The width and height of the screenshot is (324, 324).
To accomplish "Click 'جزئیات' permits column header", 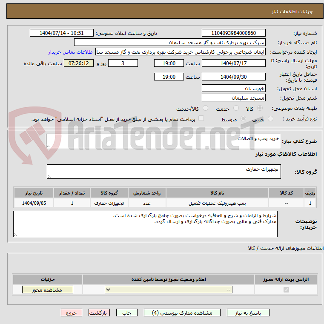I will [x=48, y=279].
